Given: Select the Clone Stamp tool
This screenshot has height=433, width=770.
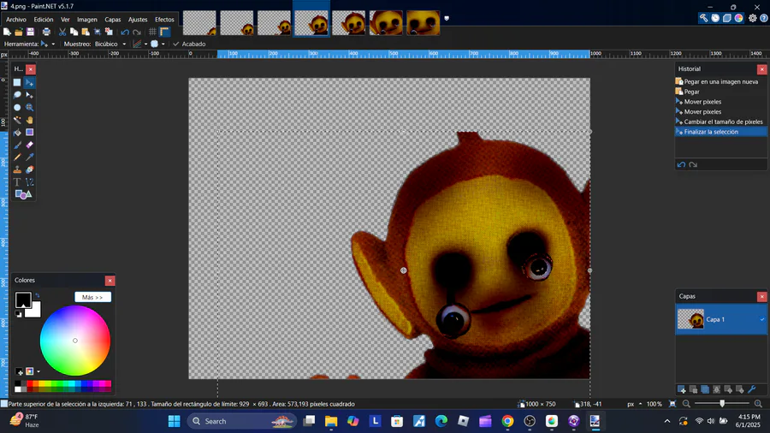Looking at the screenshot, I should (x=17, y=169).
